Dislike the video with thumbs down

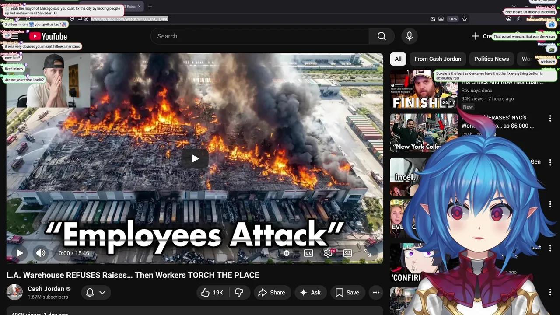click(x=239, y=293)
